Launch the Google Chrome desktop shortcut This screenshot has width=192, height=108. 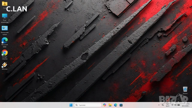click(x=4, y=55)
